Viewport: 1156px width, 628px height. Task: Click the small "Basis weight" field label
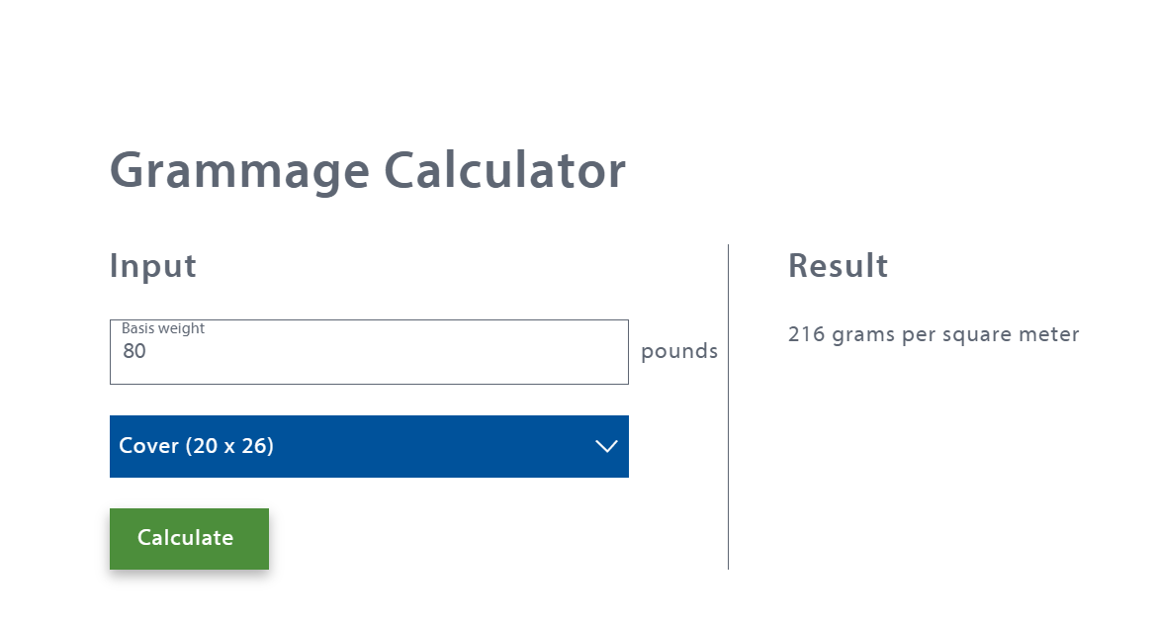coord(163,328)
